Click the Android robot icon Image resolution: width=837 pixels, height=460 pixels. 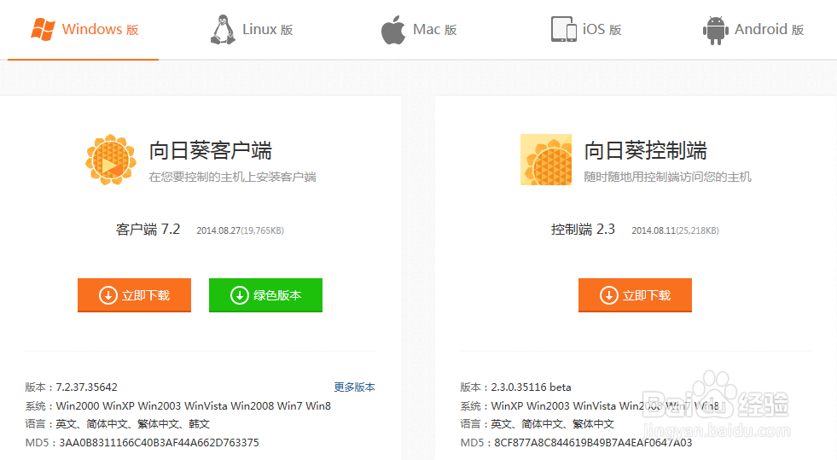(x=716, y=31)
